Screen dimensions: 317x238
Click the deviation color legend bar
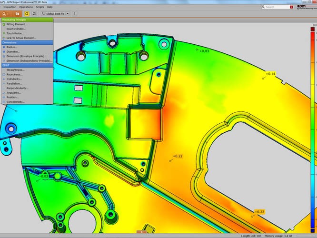tap(313, 129)
